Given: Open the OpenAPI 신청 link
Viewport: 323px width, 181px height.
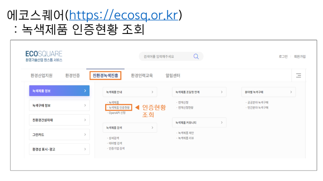Looking at the screenshot, I should [117, 113].
